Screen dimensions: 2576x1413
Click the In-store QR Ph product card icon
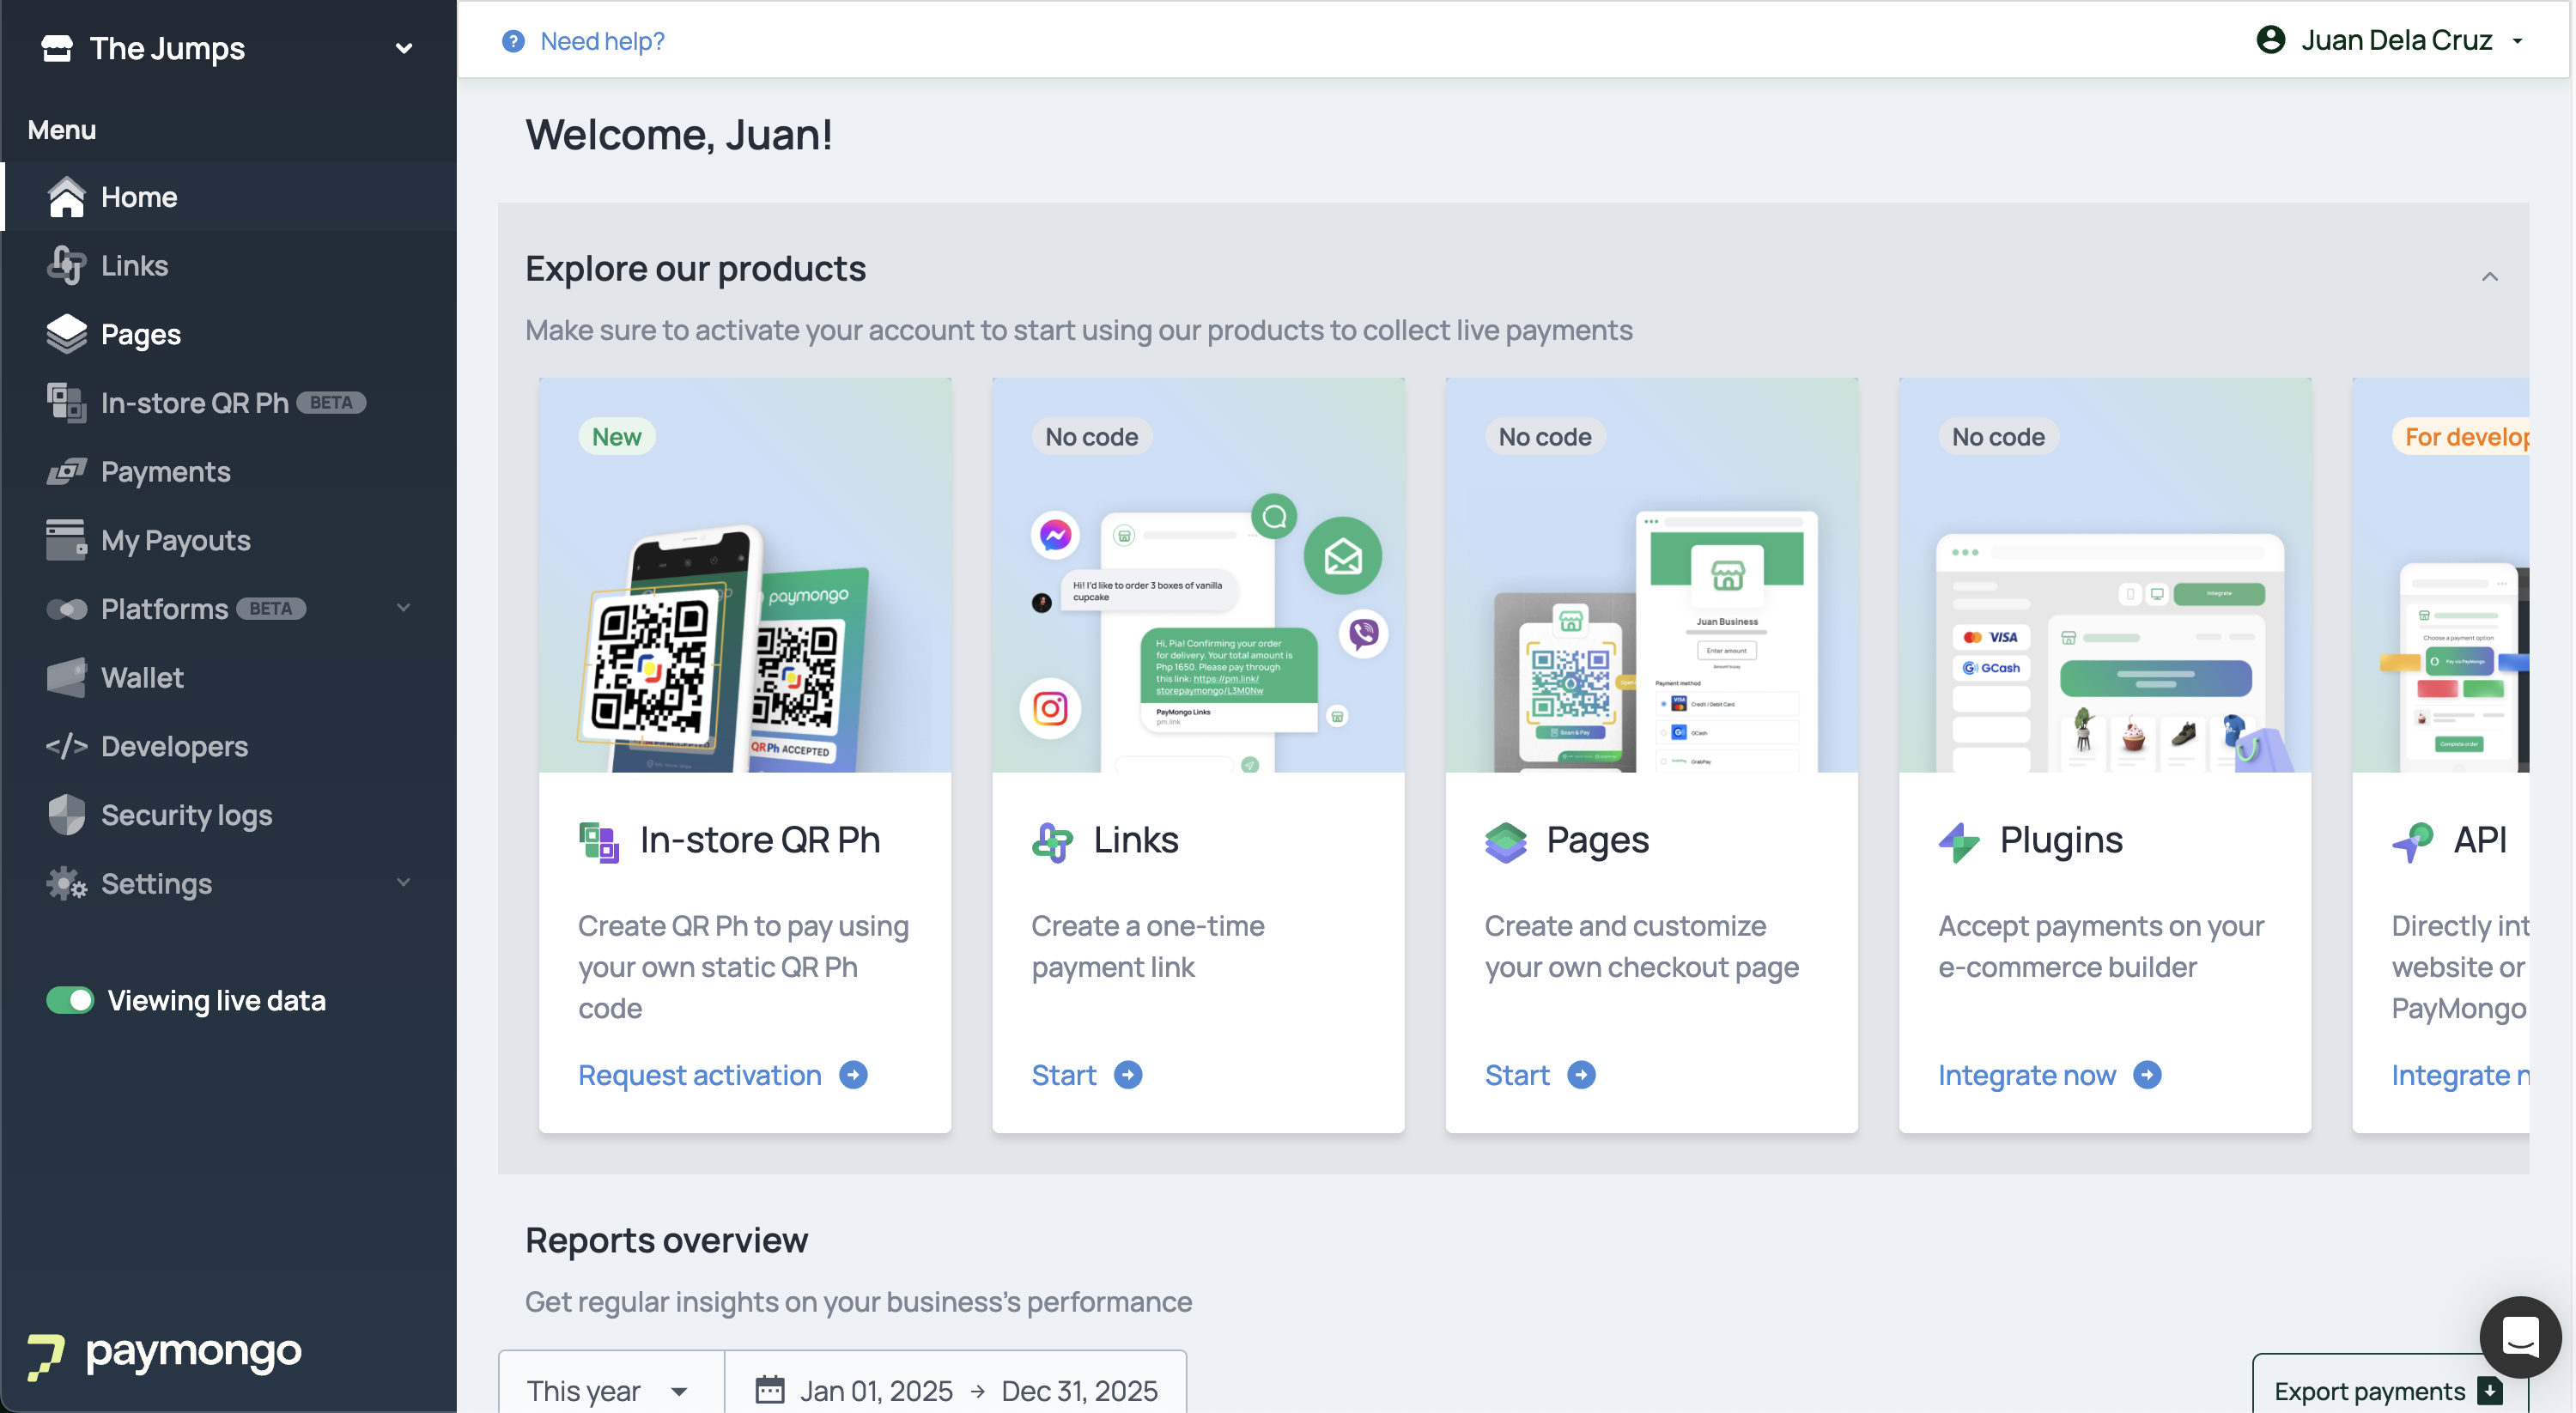599,841
